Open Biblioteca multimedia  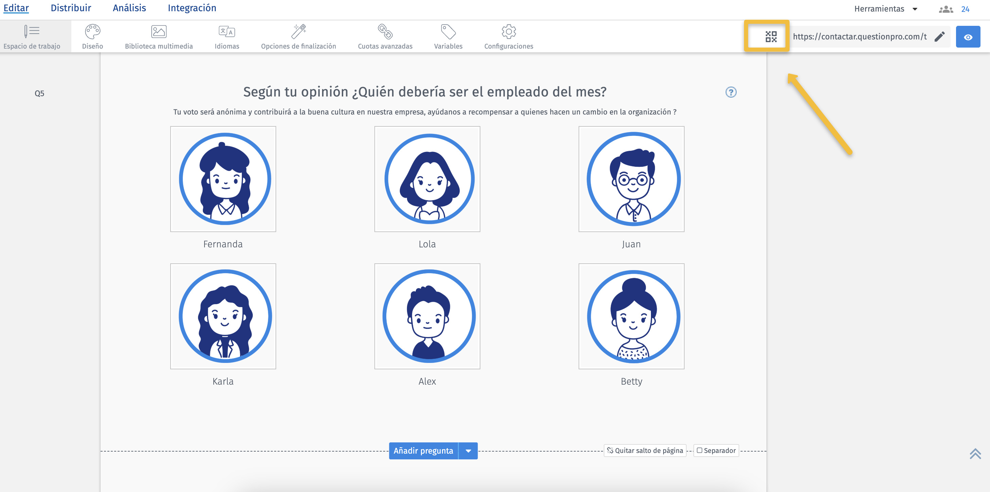(159, 32)
